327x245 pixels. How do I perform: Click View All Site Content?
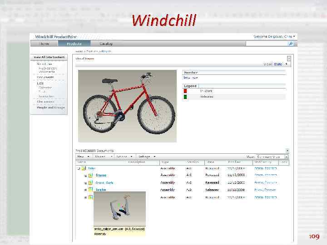(49, 57)
